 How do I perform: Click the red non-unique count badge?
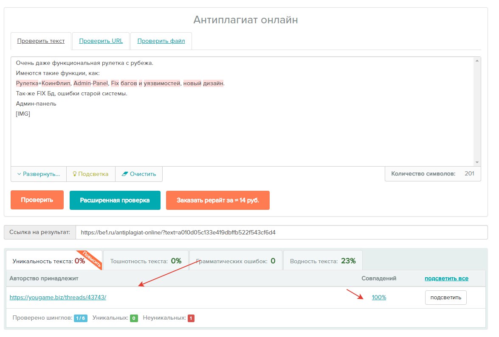click(191, 318)
